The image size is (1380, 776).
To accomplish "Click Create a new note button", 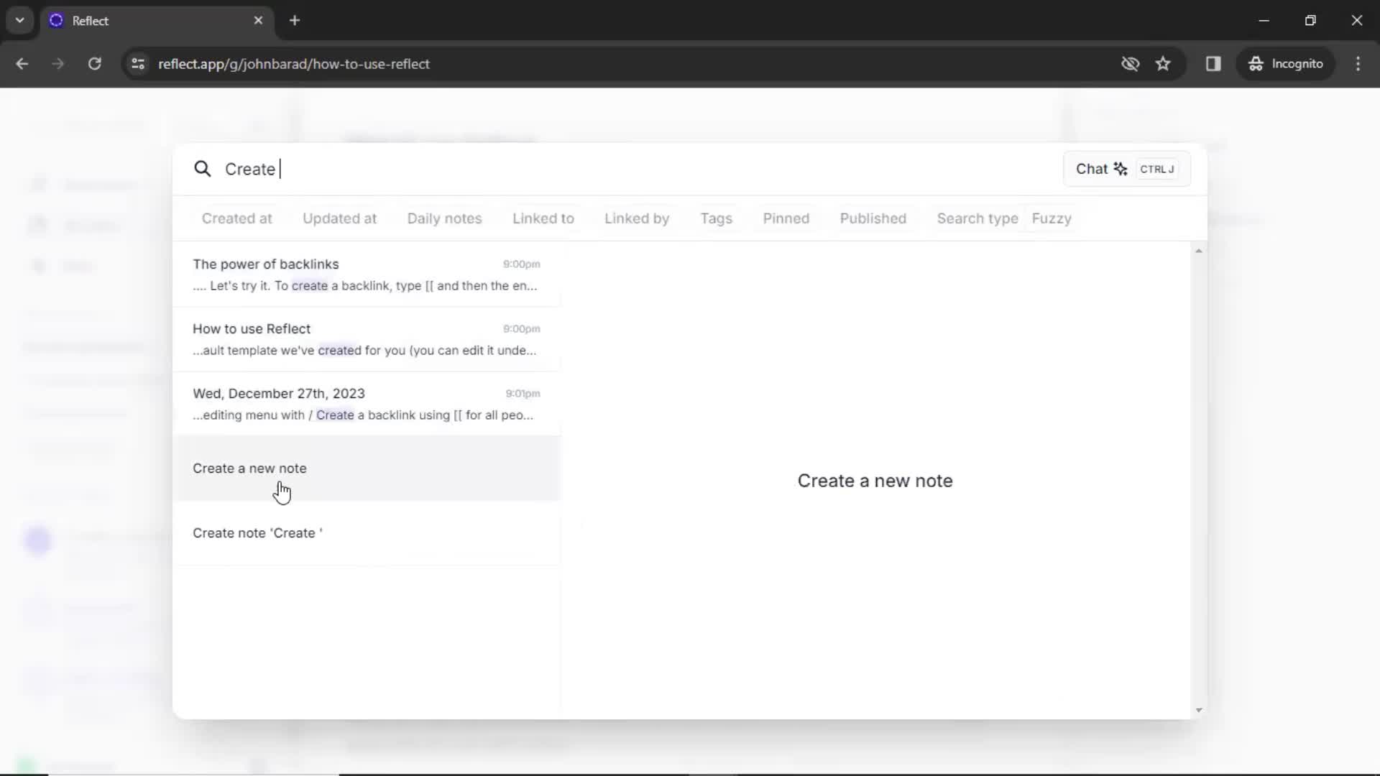I will [x=249, y=468].
